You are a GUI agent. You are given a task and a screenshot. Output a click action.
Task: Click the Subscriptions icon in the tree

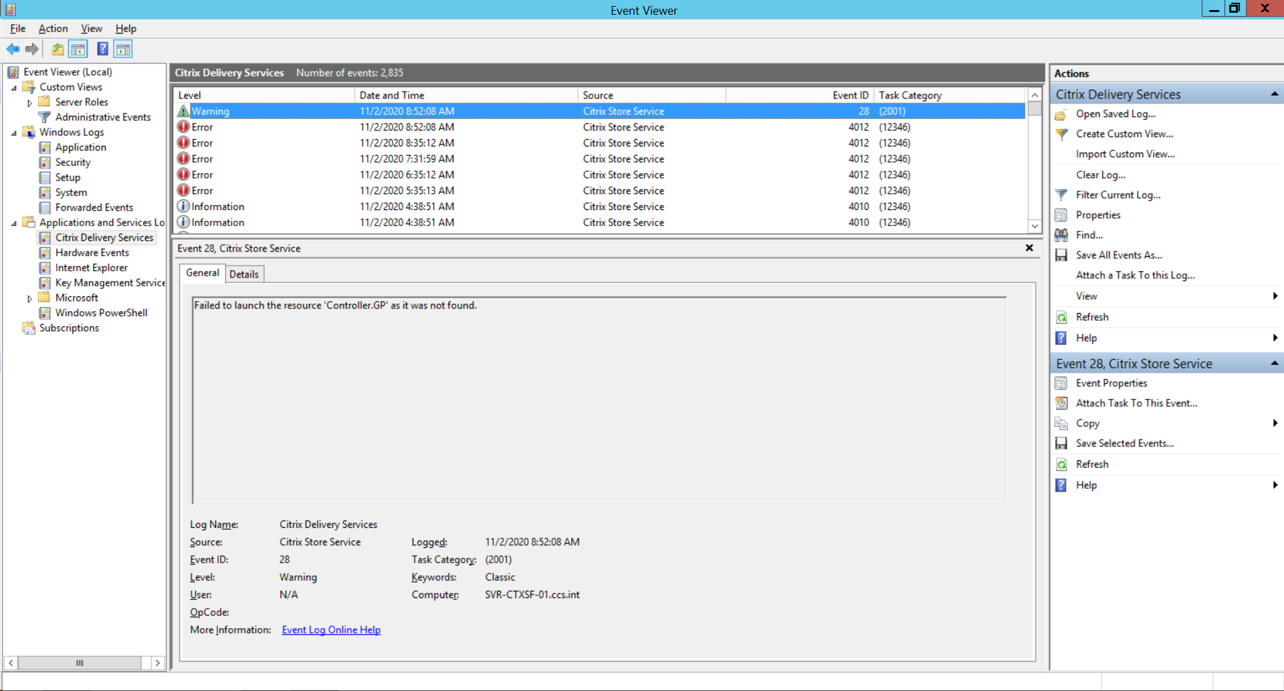29,328
